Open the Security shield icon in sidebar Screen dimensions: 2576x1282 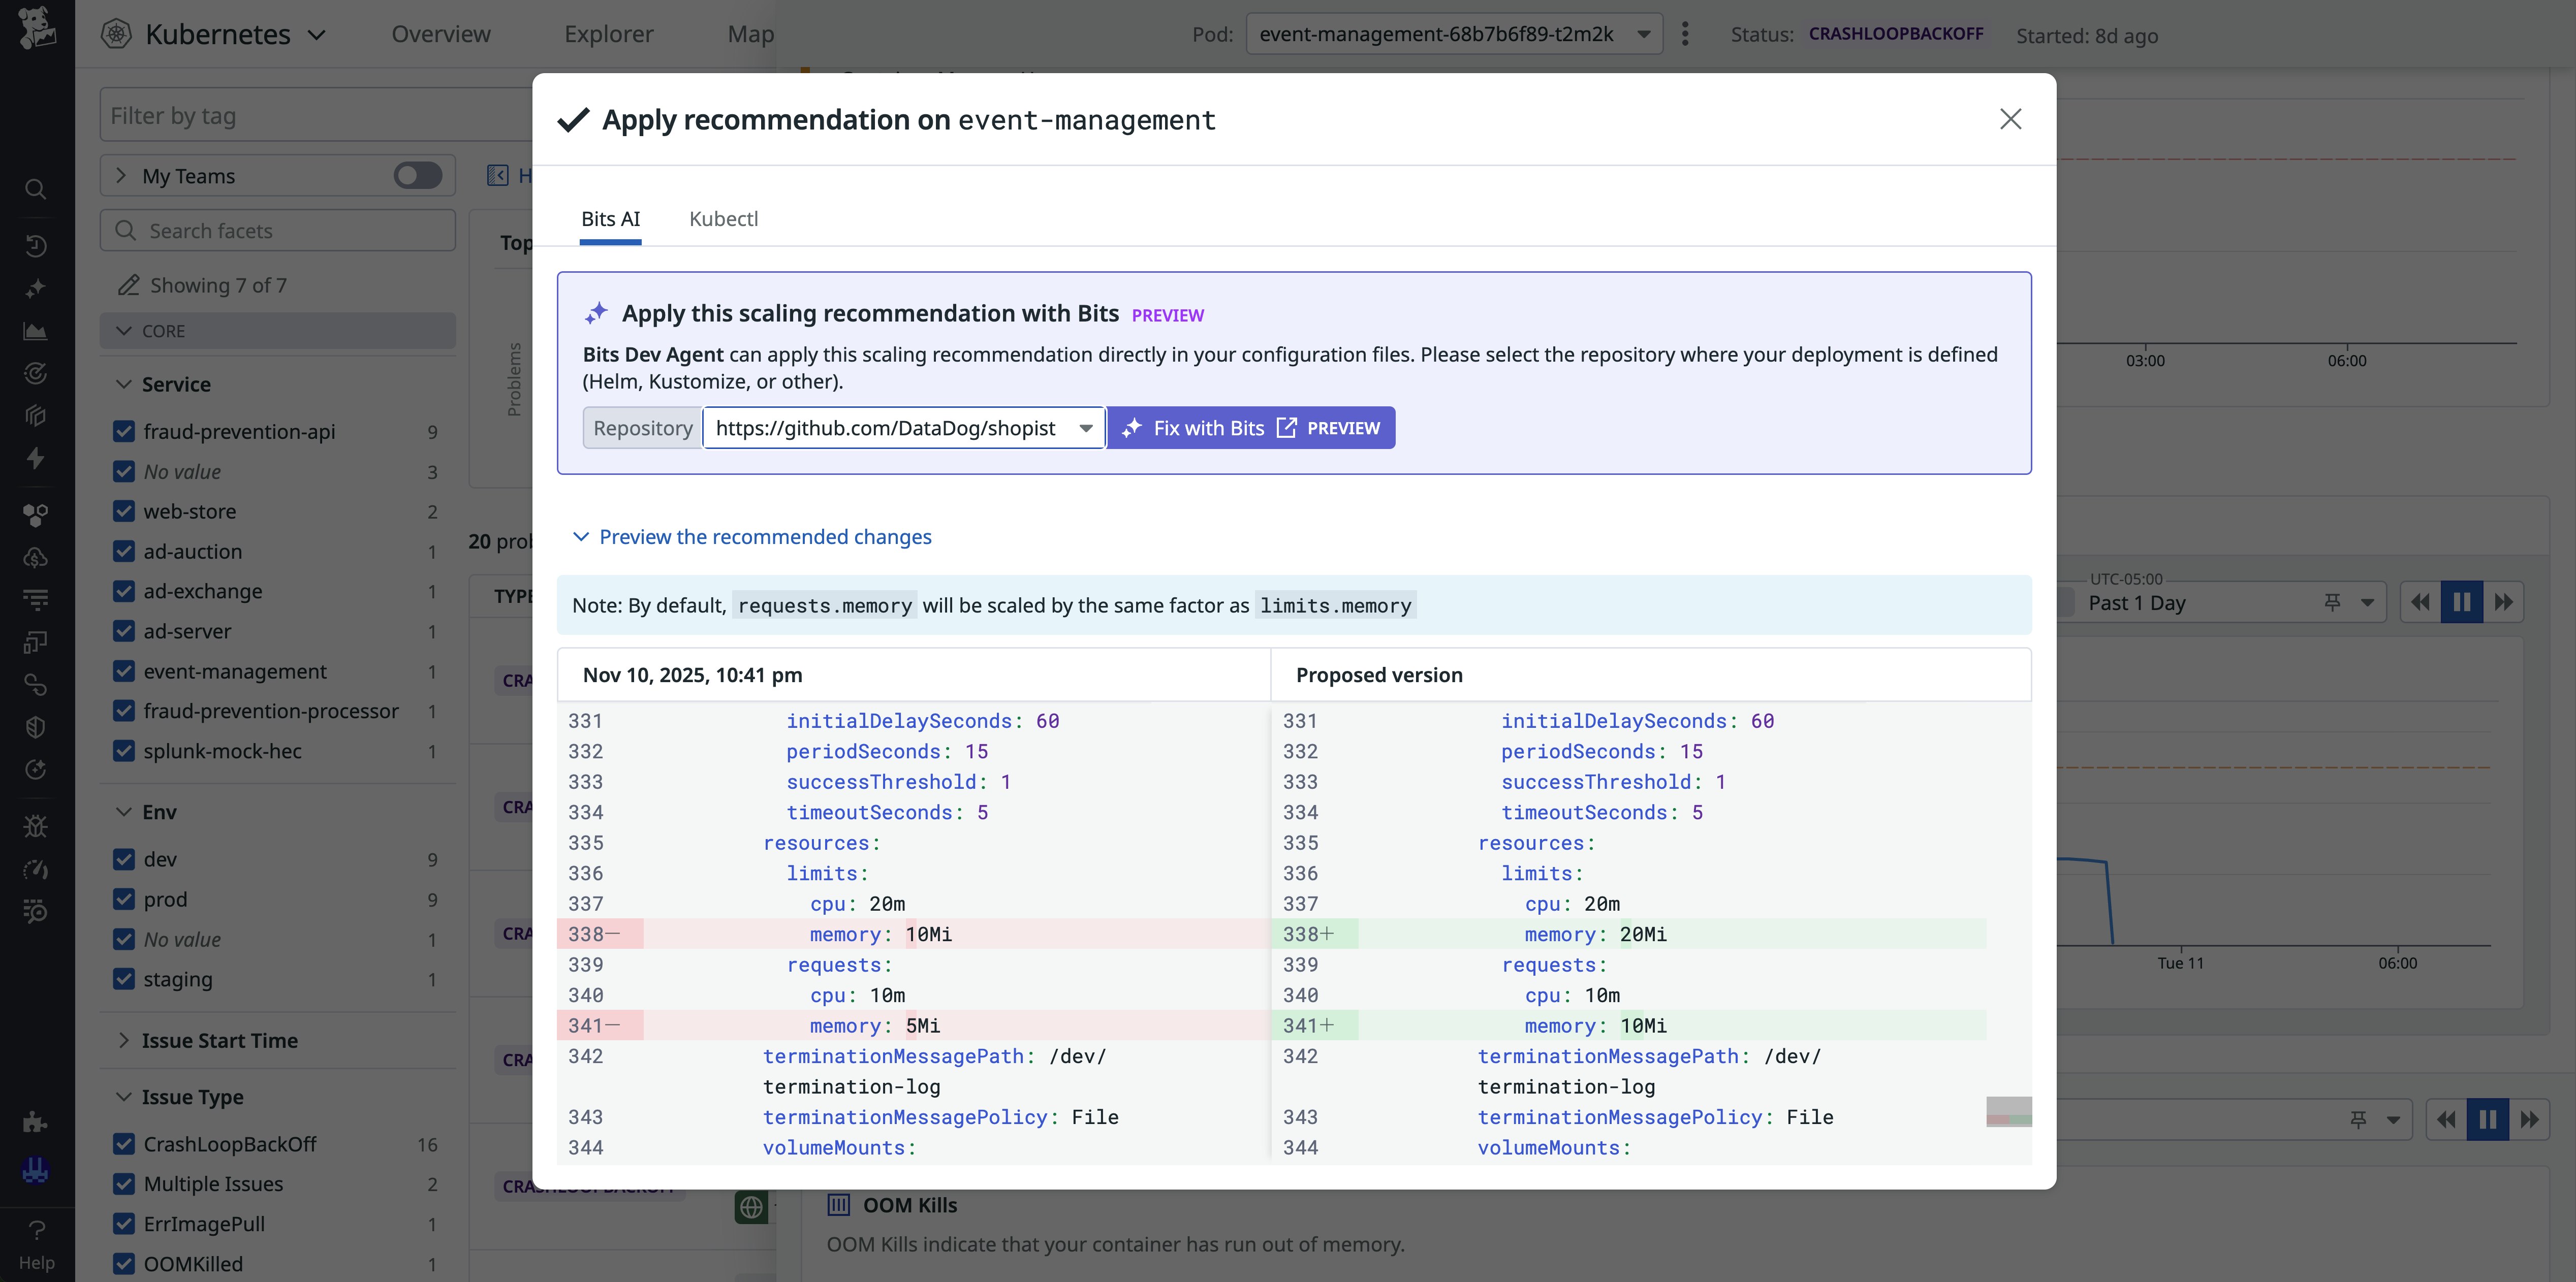35,727
